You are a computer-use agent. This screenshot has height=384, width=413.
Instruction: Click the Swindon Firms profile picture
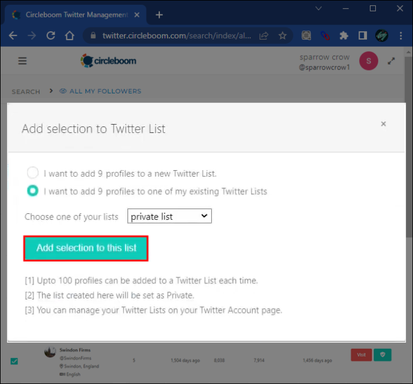[x=50, y=352]
